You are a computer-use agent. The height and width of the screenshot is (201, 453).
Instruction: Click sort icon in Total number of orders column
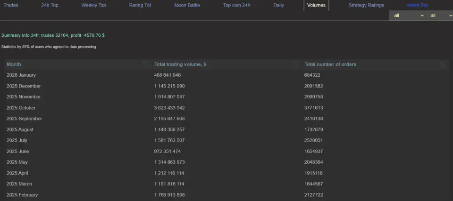pyautogui.click(x=443, y=64)
